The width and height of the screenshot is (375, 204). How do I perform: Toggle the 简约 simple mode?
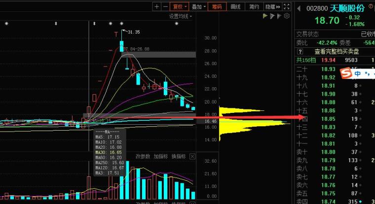coord(254,7)
